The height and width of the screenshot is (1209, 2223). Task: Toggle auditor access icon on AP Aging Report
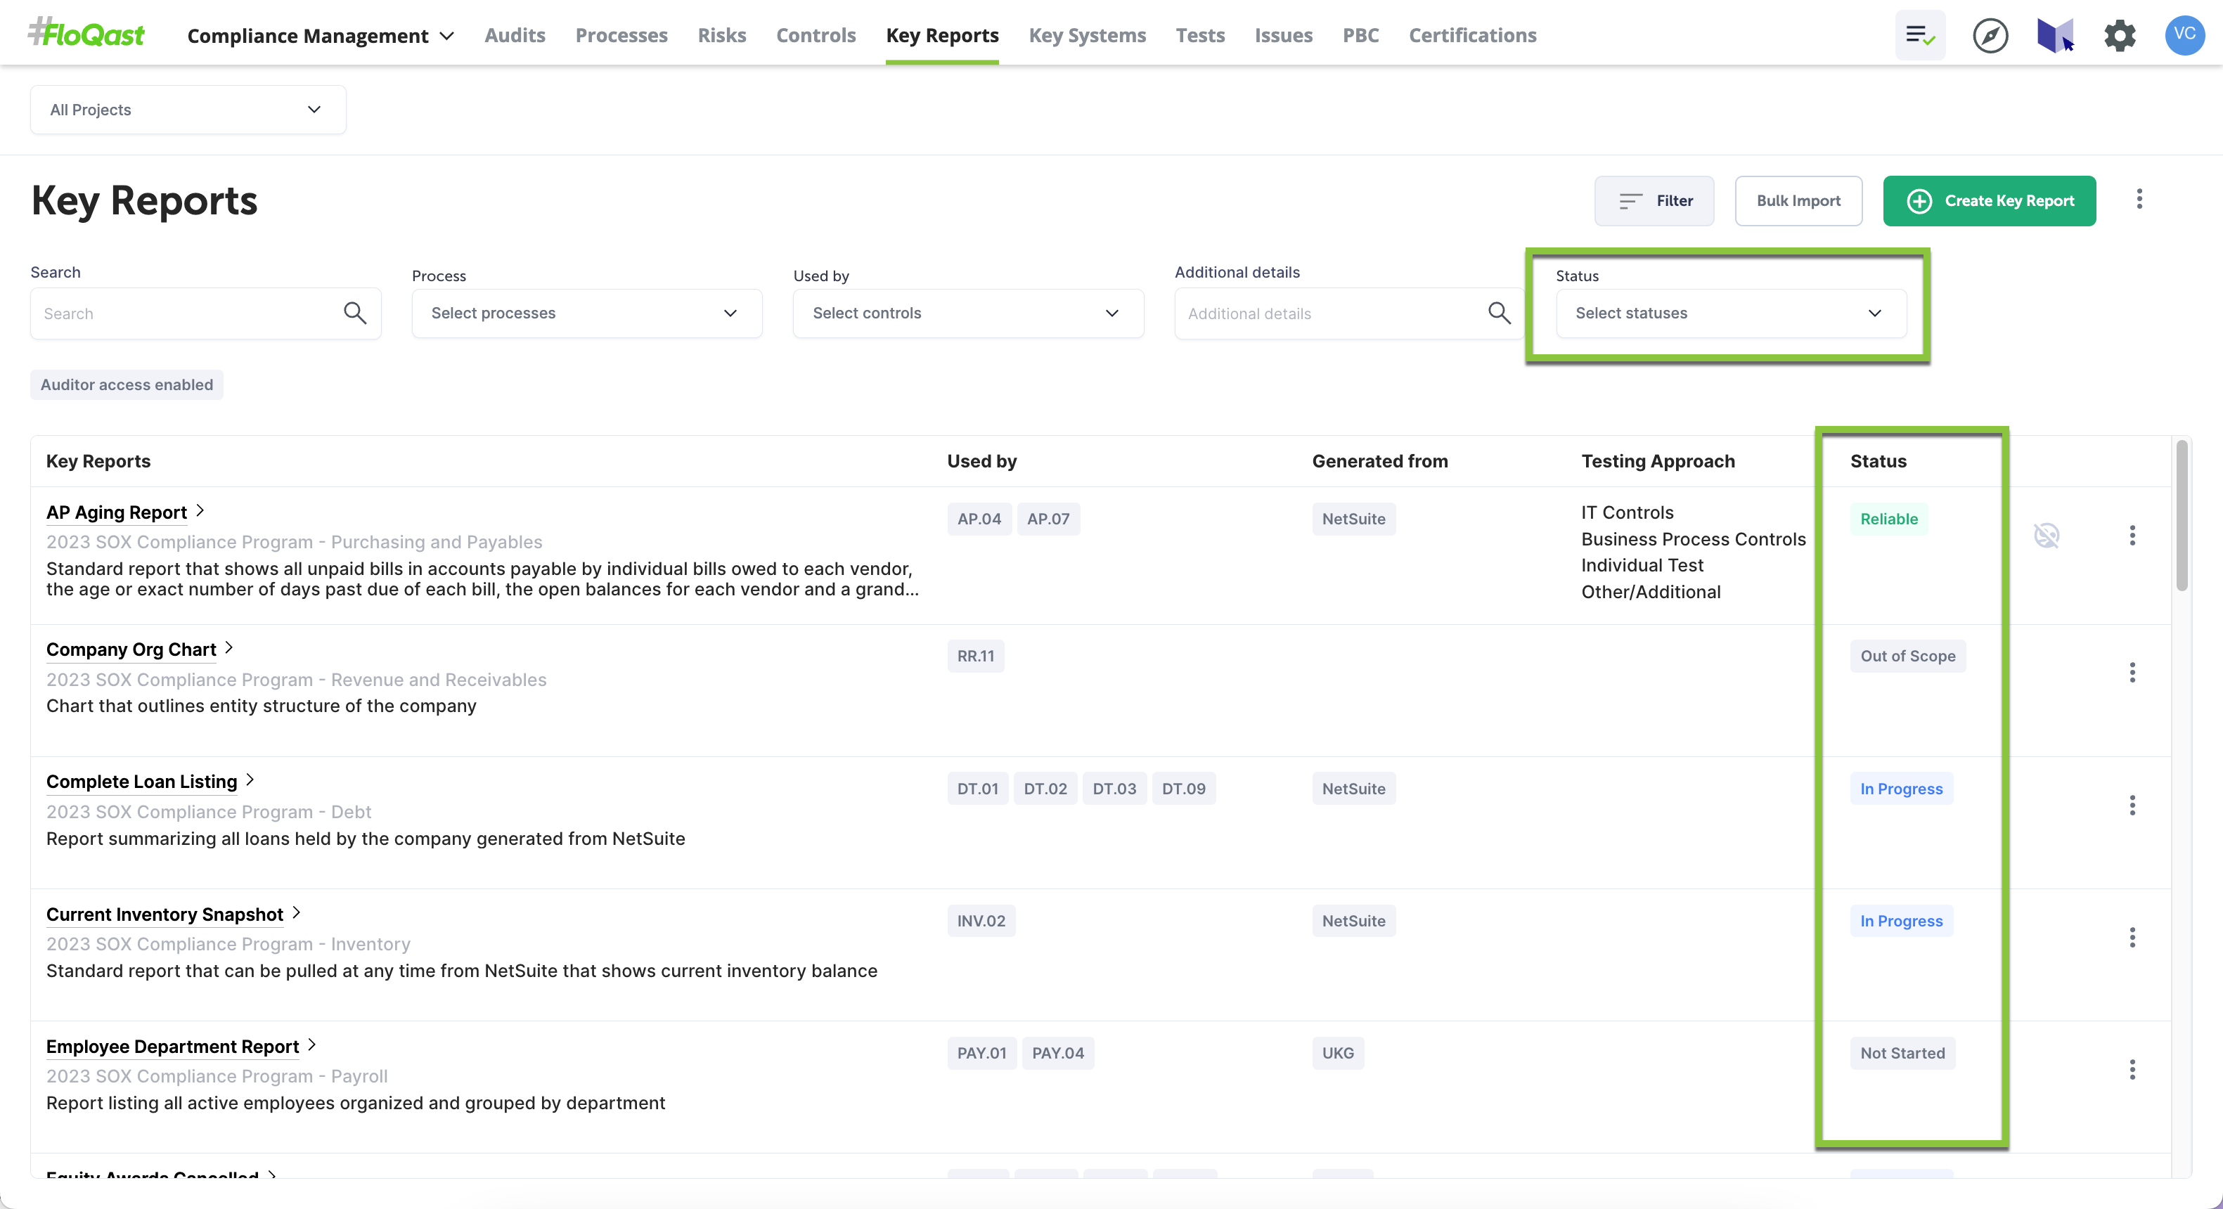click(2046, 535)
